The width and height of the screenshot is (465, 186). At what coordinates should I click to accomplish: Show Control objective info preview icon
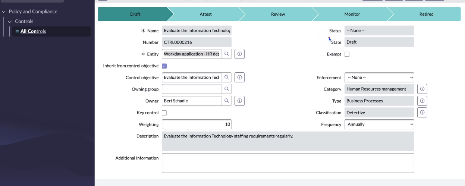(x=239, y=78)
